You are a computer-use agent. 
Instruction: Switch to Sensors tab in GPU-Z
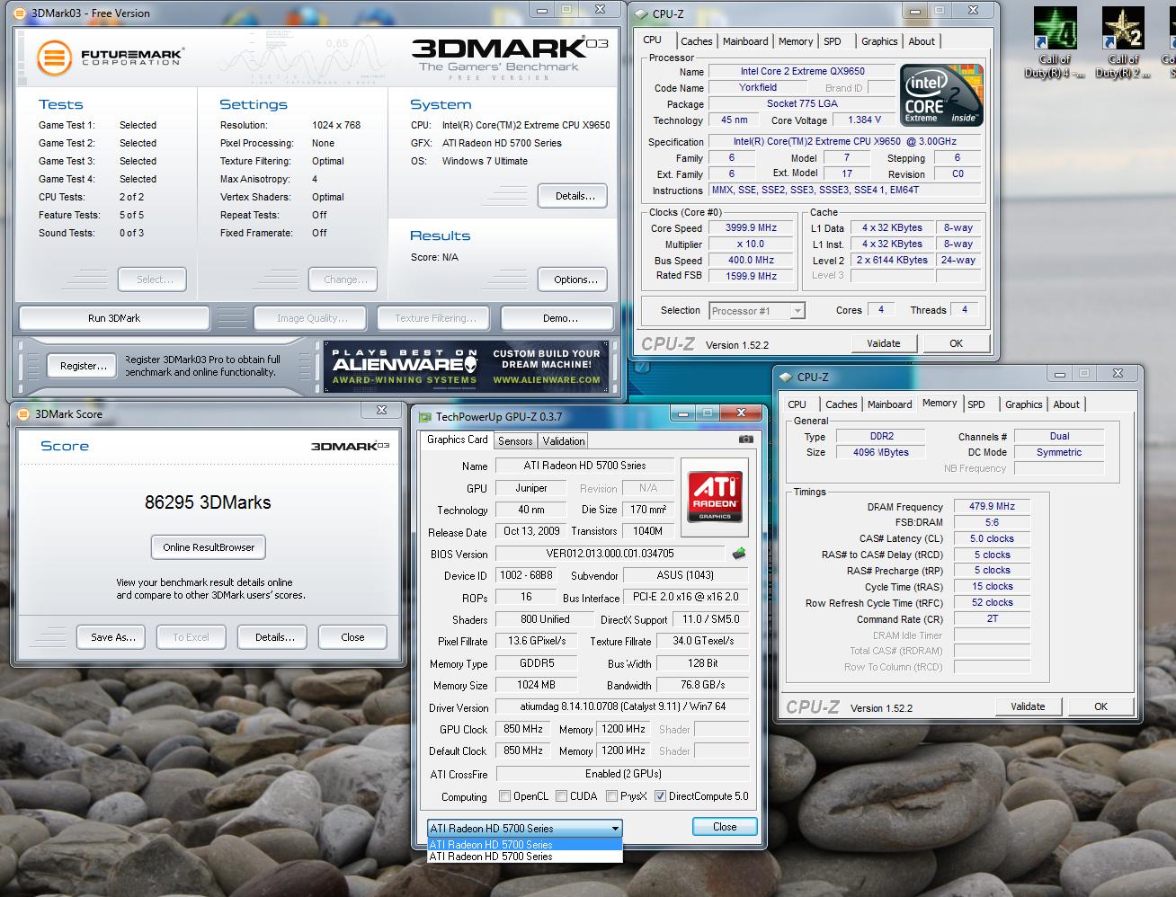click(515, 441)
